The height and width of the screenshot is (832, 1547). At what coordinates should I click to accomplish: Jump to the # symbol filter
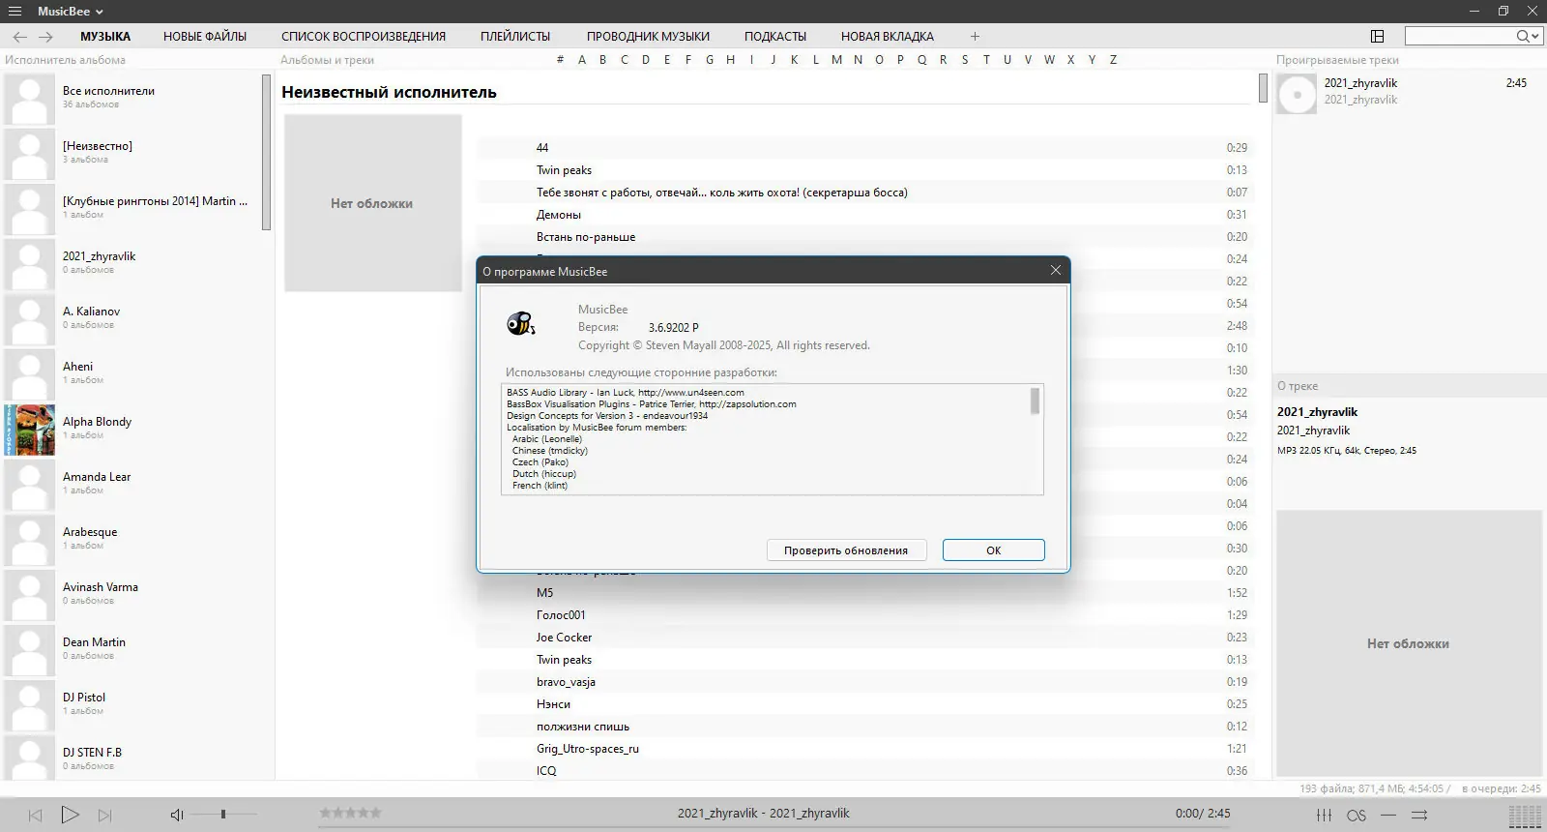pos(560,60)
